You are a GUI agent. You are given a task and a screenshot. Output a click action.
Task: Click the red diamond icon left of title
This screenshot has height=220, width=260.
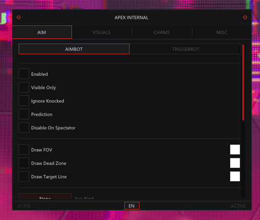19,17
